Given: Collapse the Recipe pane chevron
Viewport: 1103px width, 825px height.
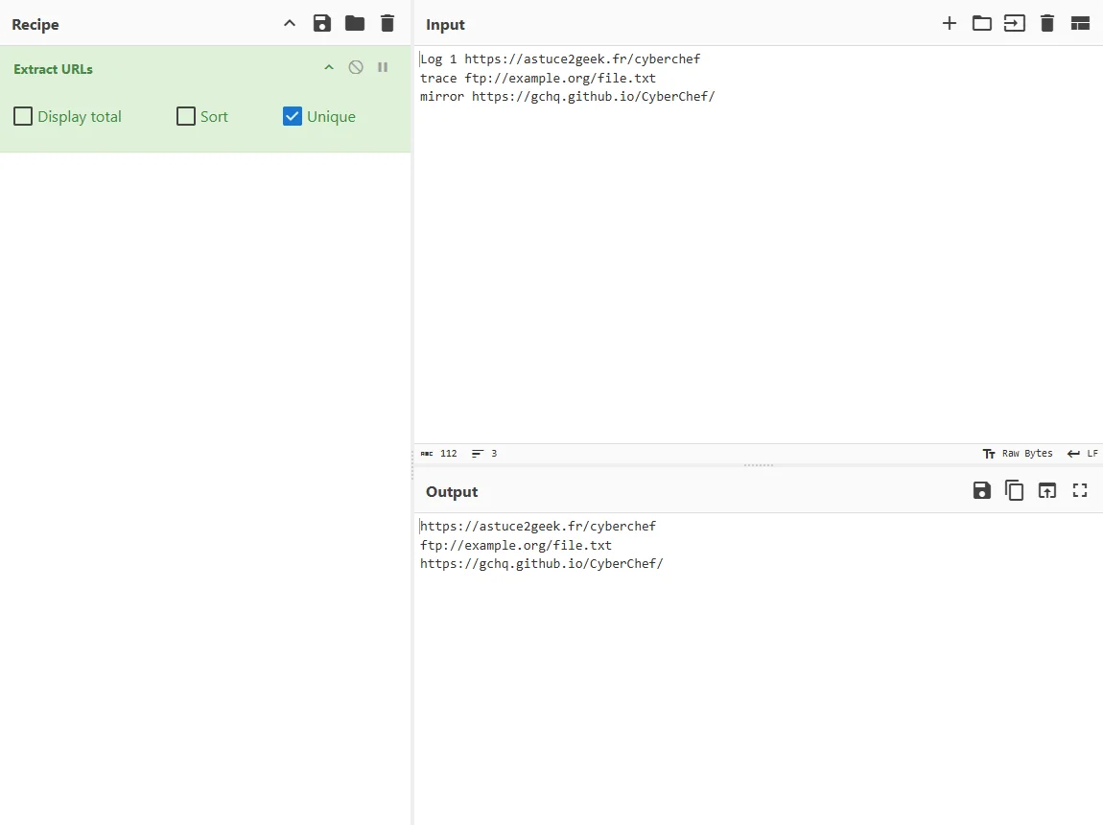Looking at the screenshot, I should point(289,23).
